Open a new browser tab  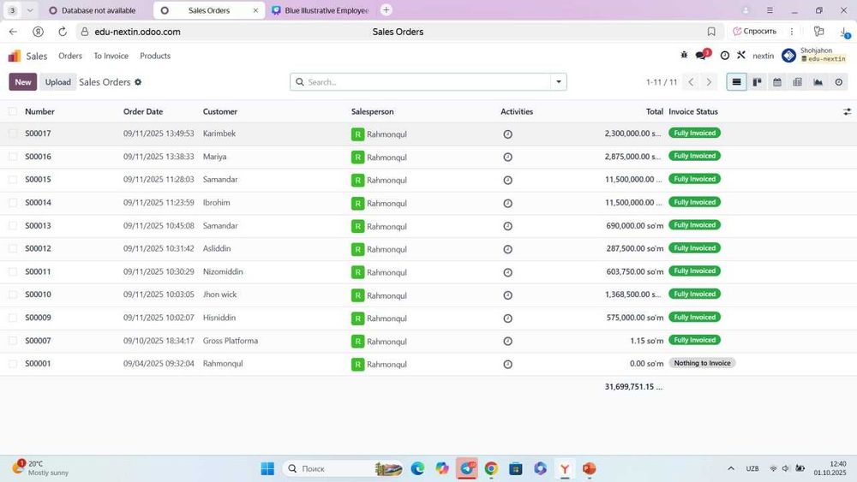pyautogui.click(x=386, y=9)
